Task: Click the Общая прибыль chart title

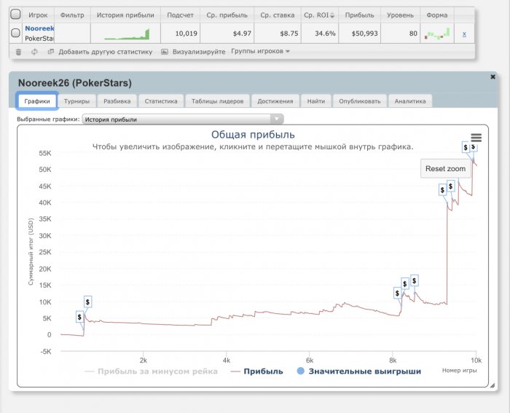Action: pyautogui.click(x=253, y=135)
